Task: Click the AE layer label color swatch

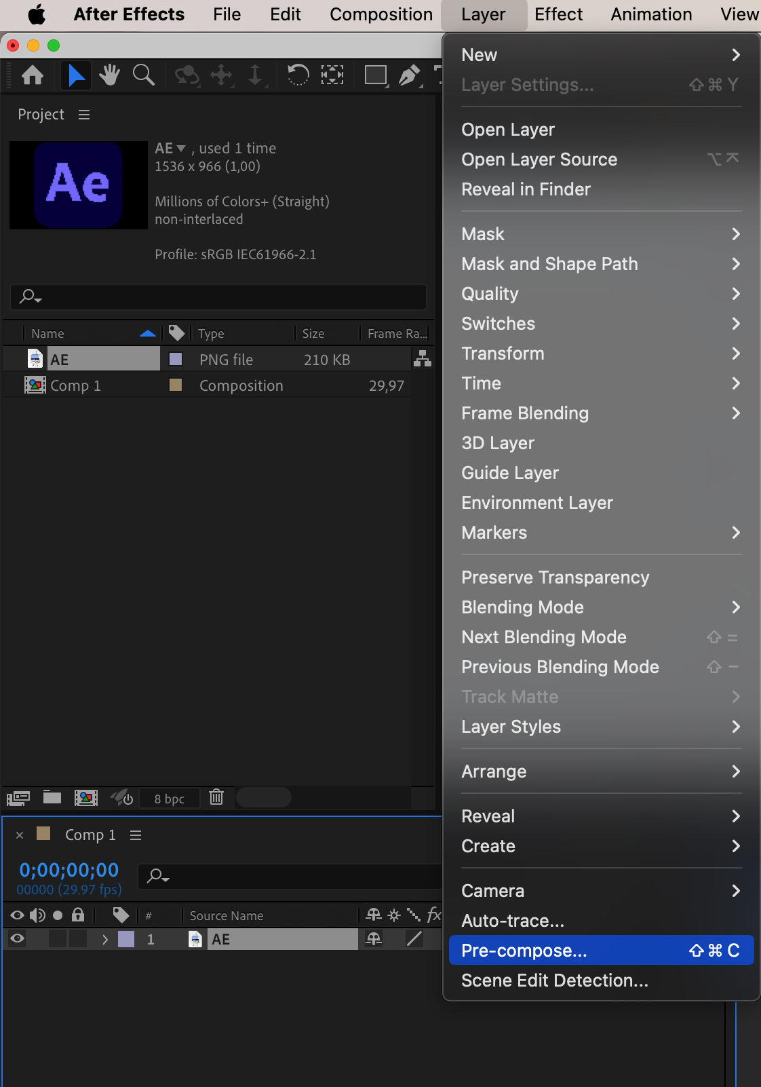Action: pos(126,939)
